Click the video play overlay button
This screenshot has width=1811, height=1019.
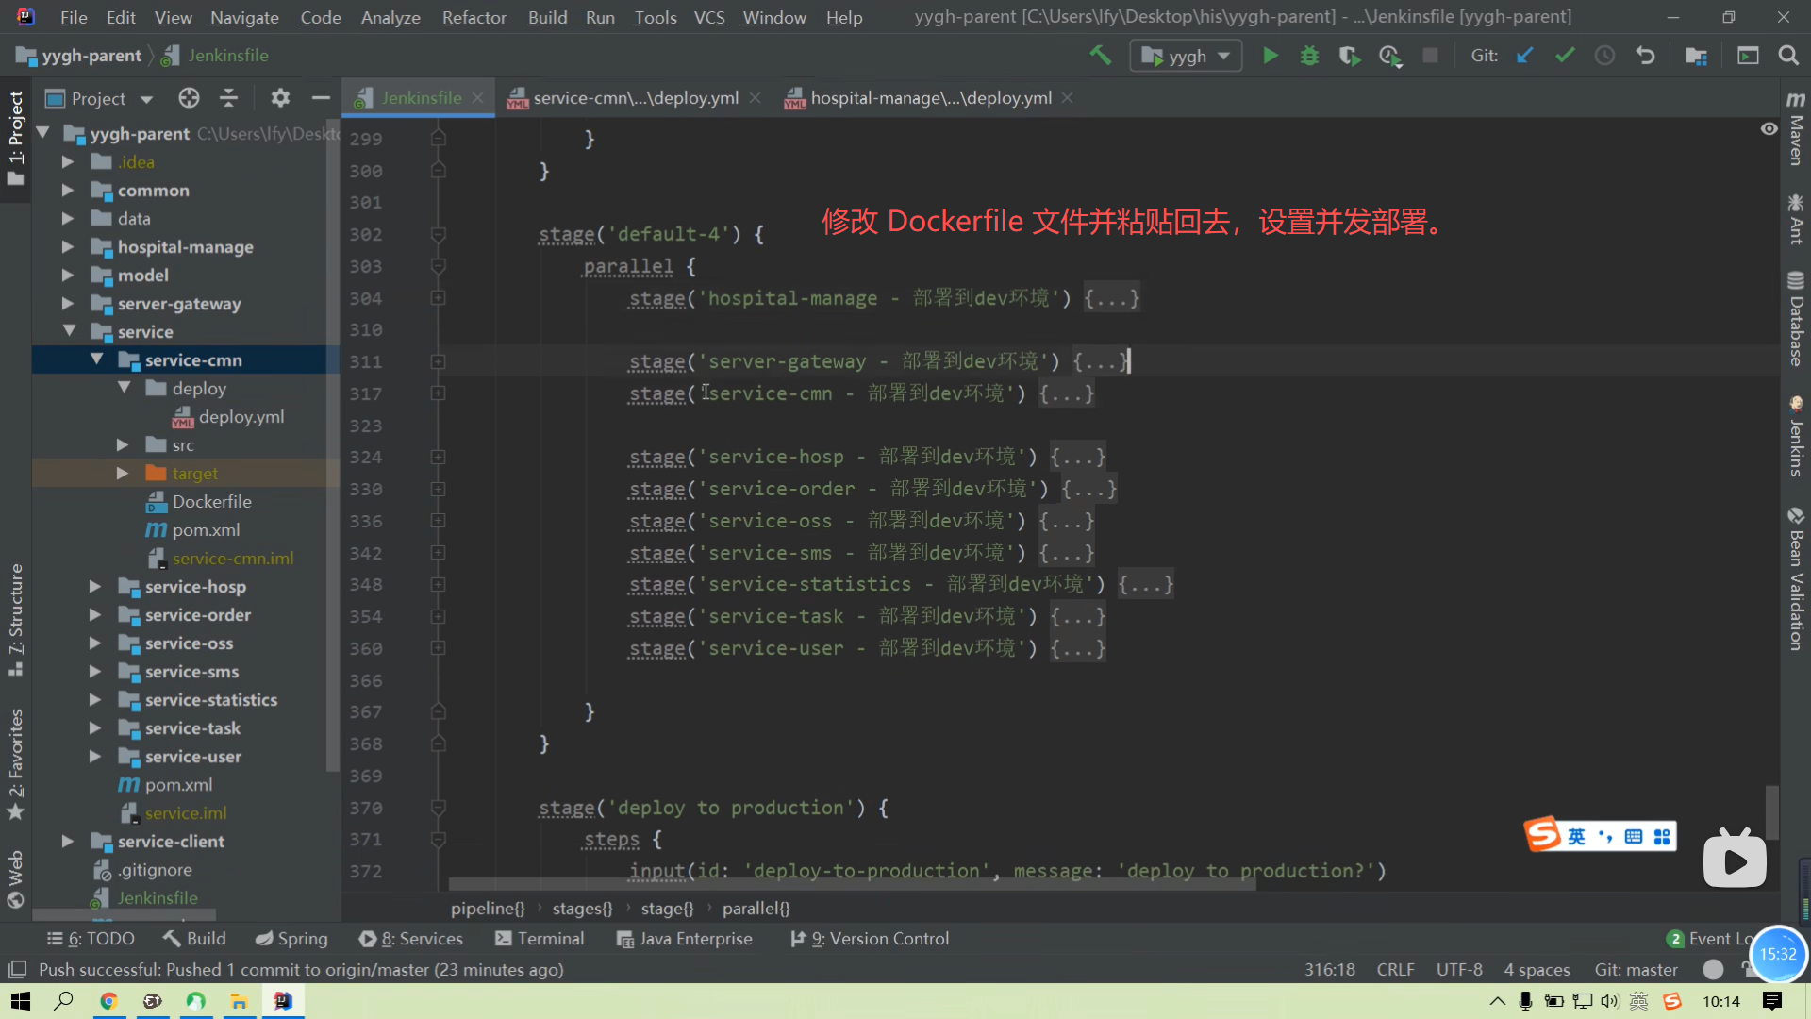pyautogui.click(x=1735, y=860)
